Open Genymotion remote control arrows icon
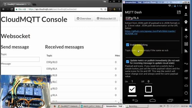Viewport: 192px width, 108px height. [186, 37]
